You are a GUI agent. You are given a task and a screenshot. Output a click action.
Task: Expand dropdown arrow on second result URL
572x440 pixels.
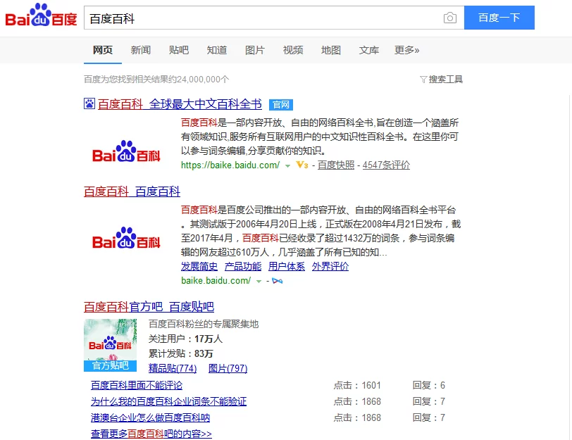click(x=259, y=281)
